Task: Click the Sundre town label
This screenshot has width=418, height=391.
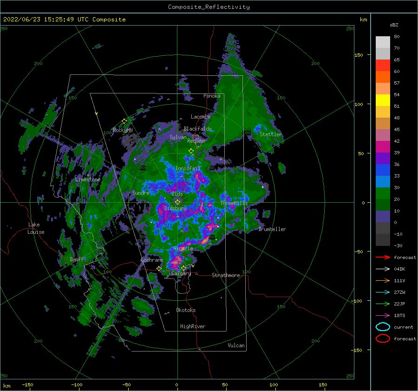Action: coord(141,192)
